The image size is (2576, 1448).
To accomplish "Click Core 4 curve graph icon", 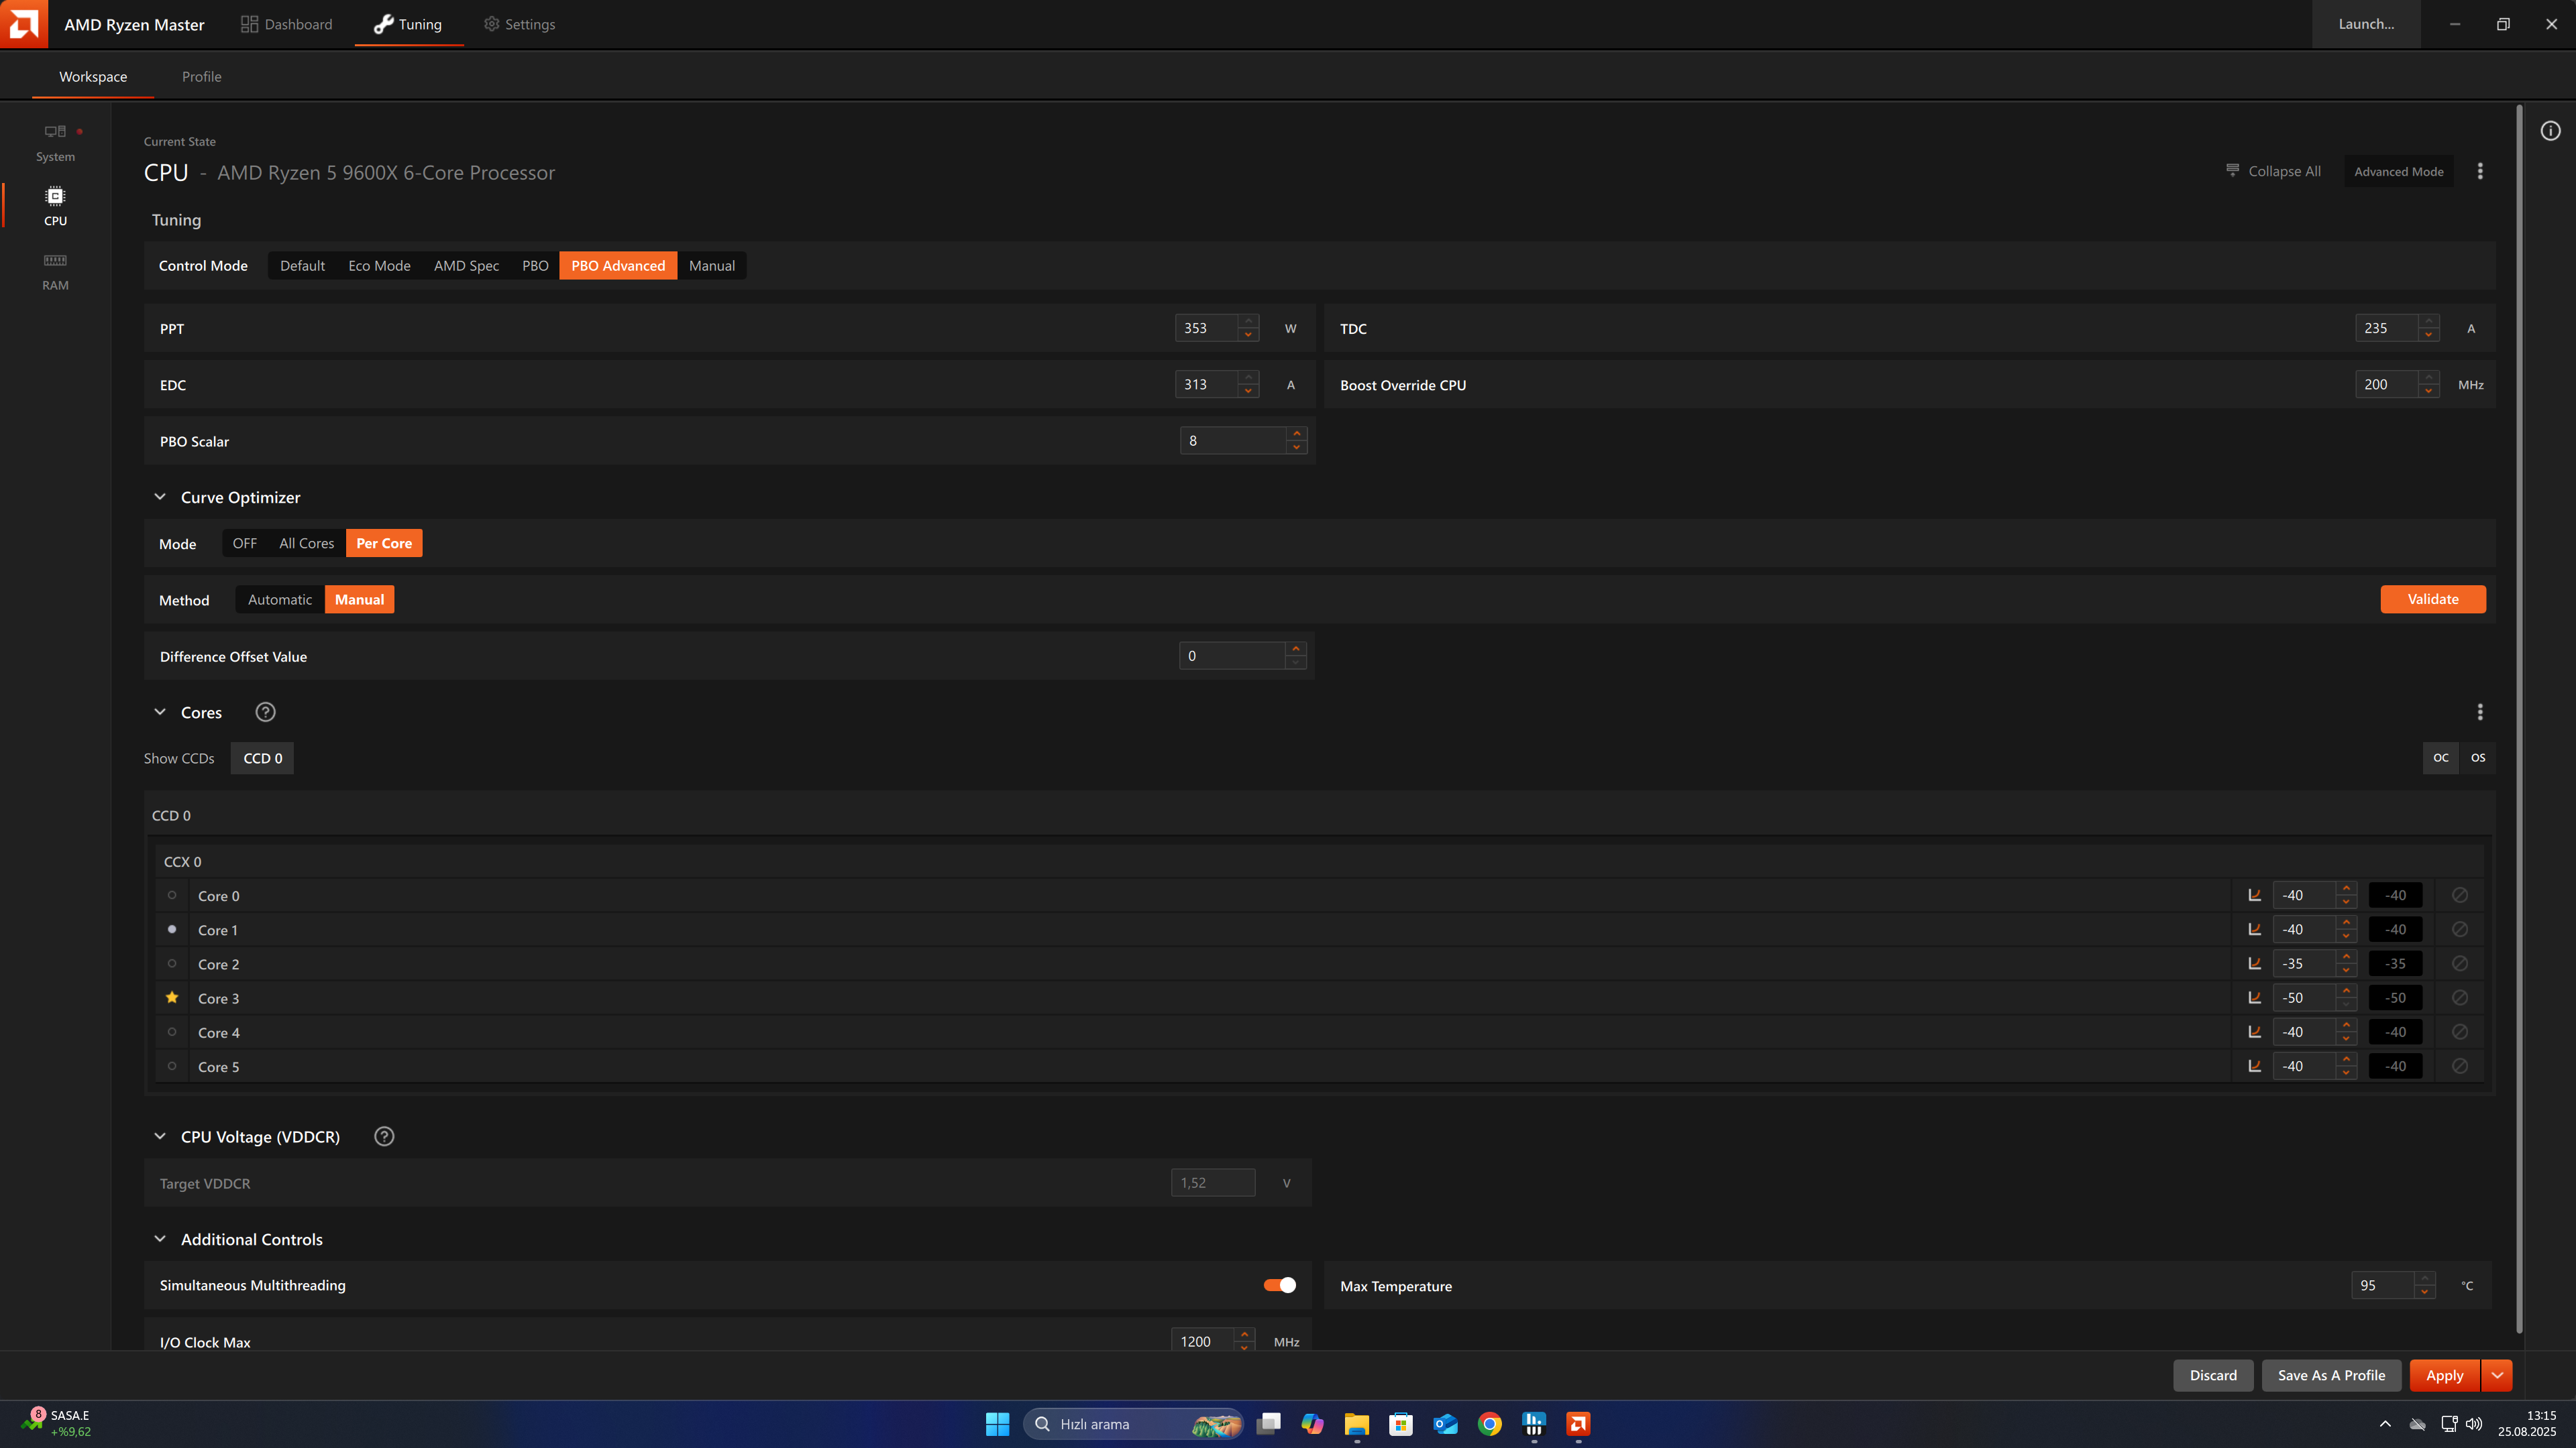I will pyautogui.click(x=2255, y=1032).
